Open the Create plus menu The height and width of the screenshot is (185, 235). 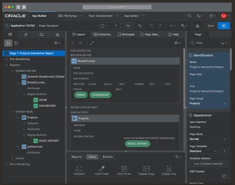coord(173,26)
